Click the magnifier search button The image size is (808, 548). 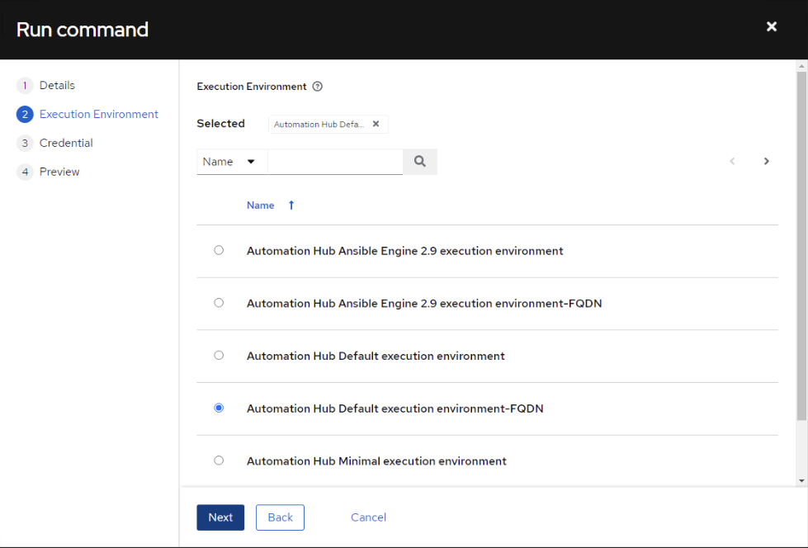[x=420, y=162]
